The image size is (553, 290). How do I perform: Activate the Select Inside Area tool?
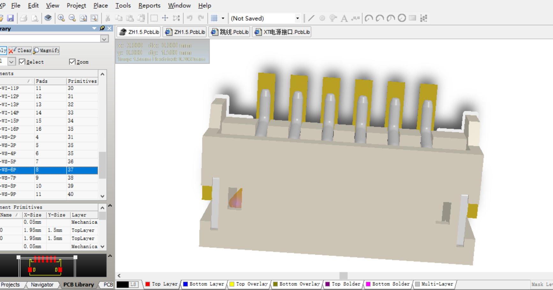click(x=154, y=18)
